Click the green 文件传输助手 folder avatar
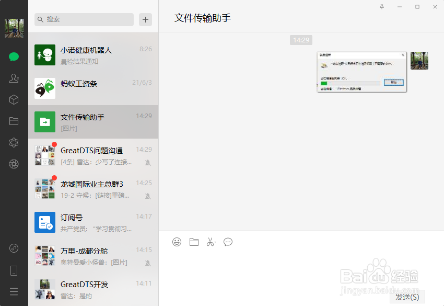 coord(45,122)
